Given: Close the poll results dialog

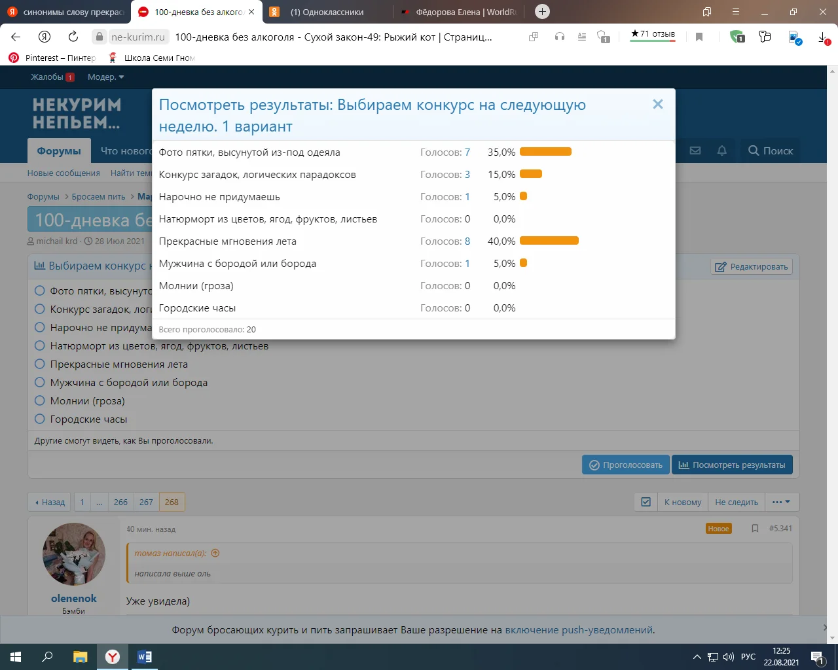Looking at the screenshot, I should pos(658,104).
